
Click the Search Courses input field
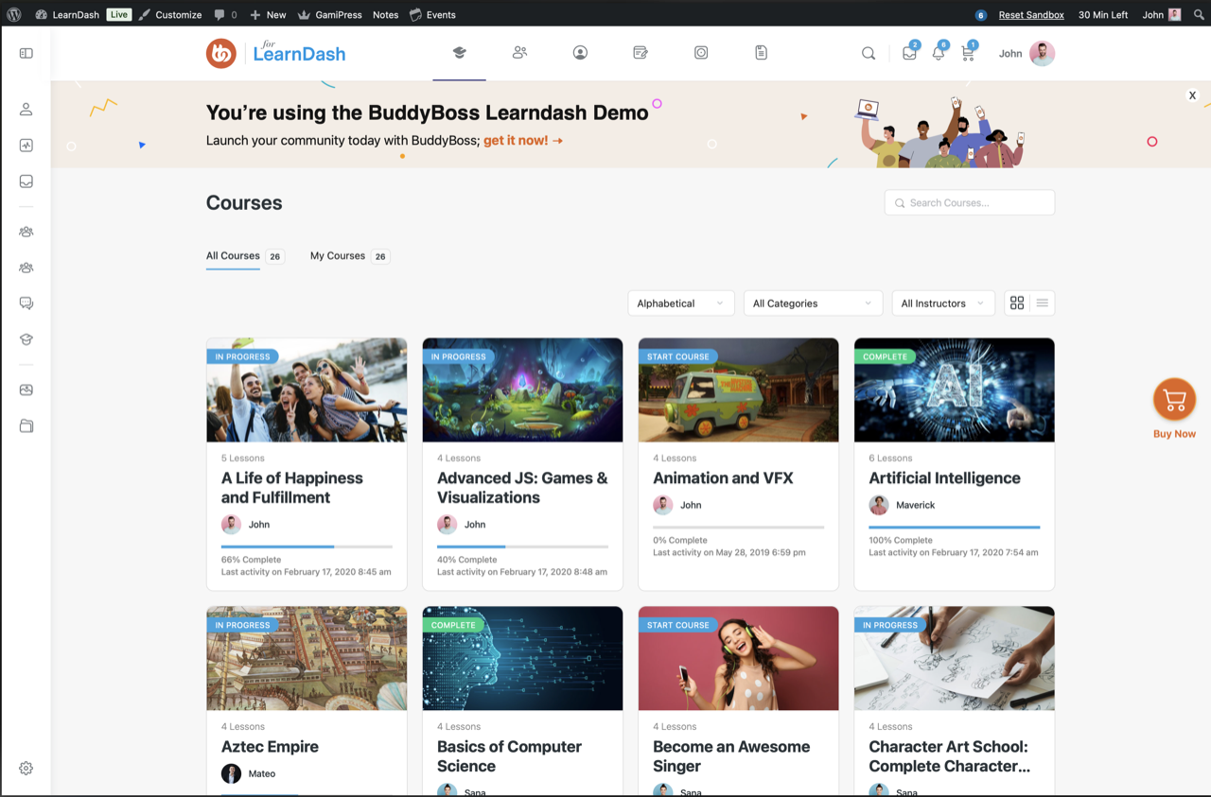pyautogui.click(x=970, y=202)
